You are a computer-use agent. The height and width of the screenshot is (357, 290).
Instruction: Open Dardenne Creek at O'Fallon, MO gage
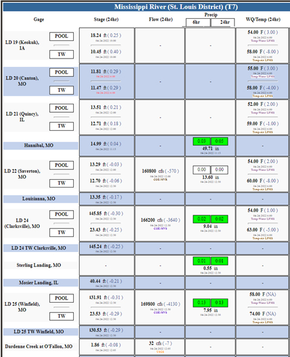click(x=39, y=347)
